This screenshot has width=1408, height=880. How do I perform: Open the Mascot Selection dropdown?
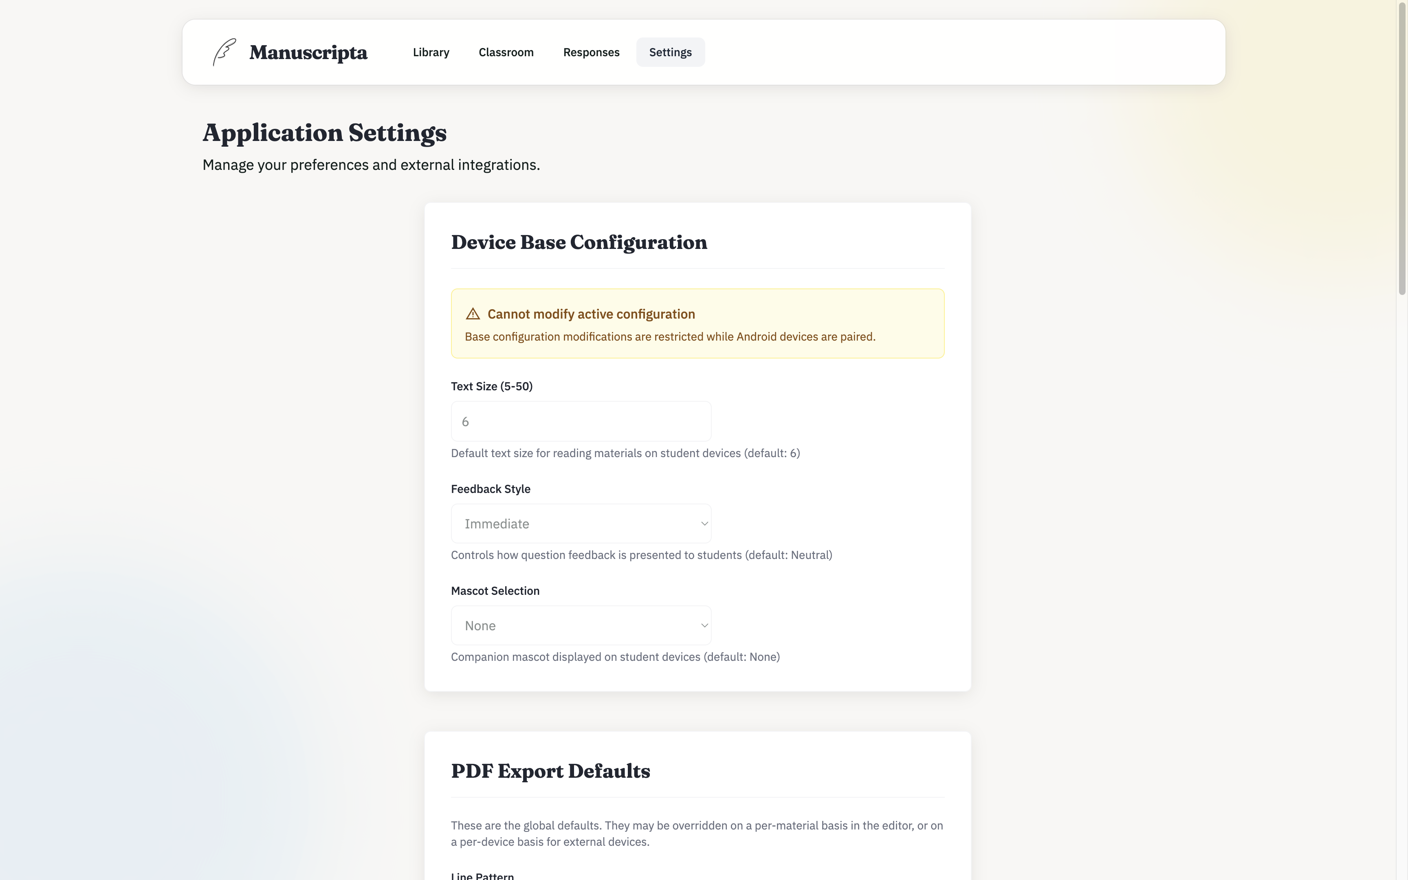coord(581,625)
